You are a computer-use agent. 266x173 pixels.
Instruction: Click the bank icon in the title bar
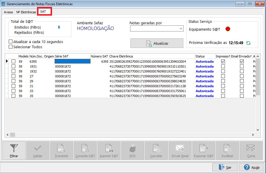(x=3, y=4)
